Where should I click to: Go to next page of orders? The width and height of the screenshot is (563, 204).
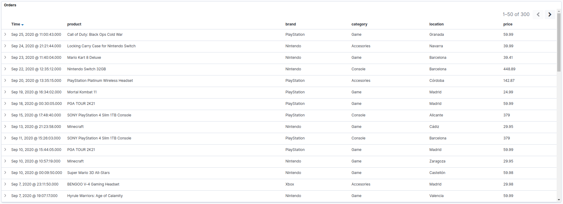click(x=550, y=15)
